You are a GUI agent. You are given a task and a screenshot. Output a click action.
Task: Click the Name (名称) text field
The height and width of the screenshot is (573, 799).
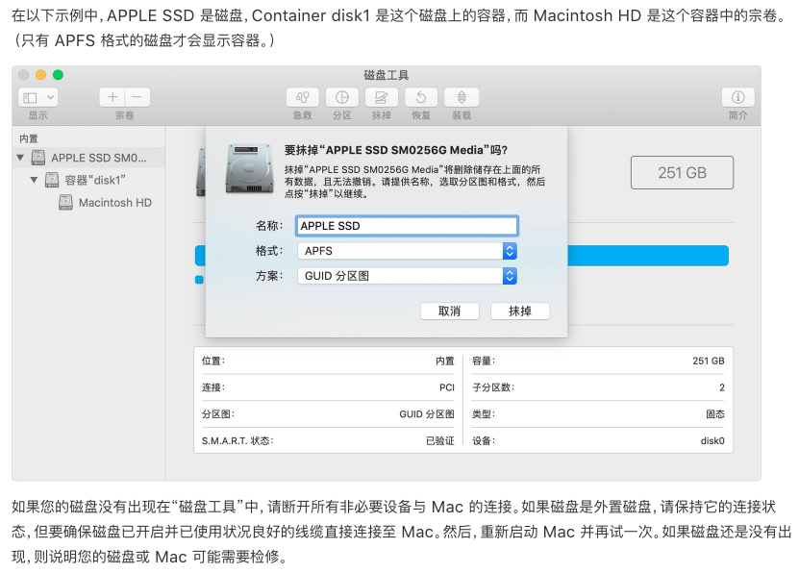click(x=407, y=226)
